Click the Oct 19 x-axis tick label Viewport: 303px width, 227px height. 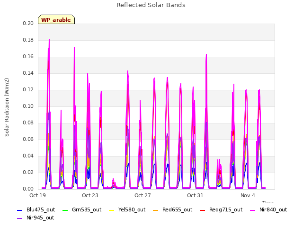point(37,195)
